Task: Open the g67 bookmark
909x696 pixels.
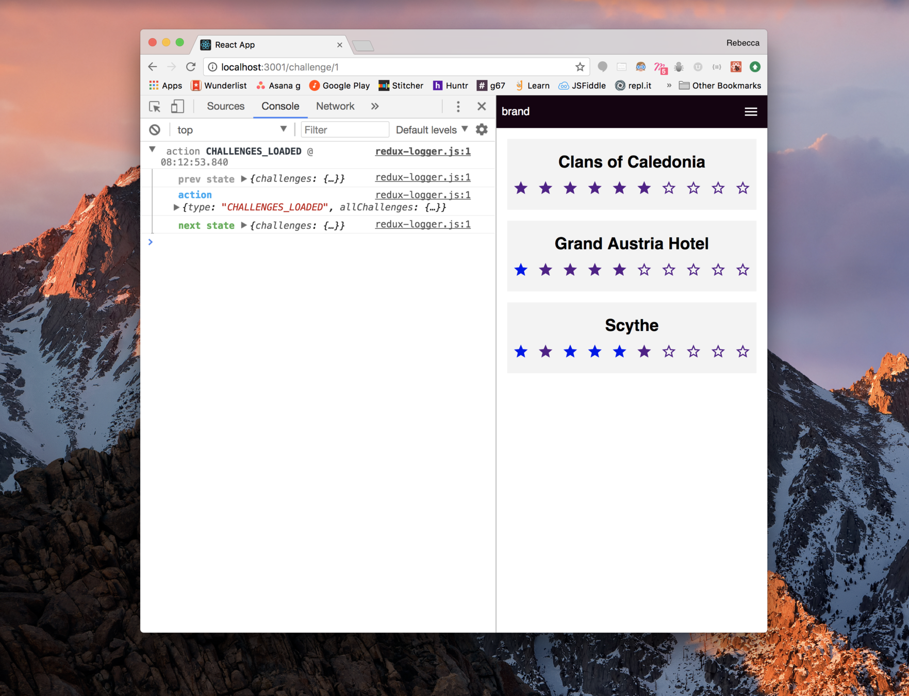Action: [x=491, y=86]
